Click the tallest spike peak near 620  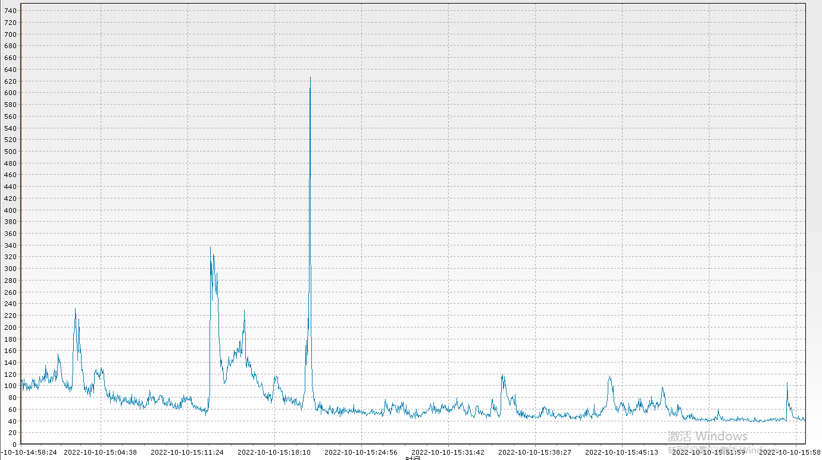click(310, 78)
